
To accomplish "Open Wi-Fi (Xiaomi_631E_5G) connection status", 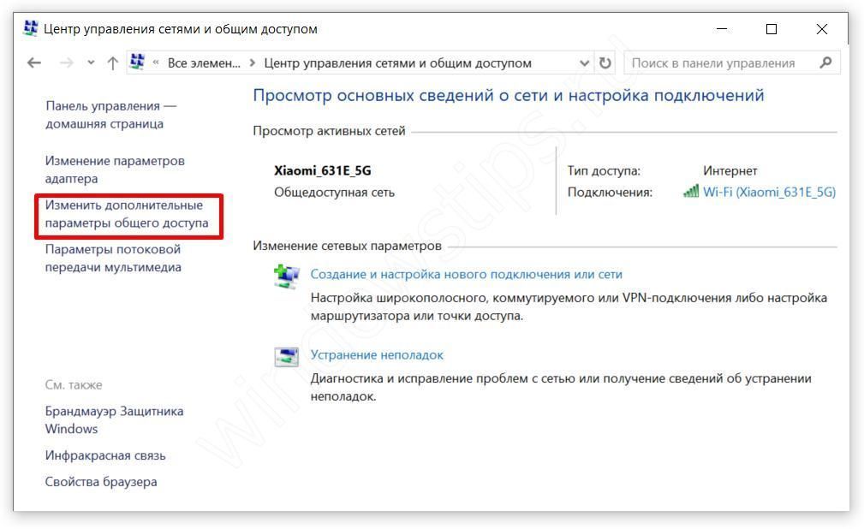I will point(769,192).
